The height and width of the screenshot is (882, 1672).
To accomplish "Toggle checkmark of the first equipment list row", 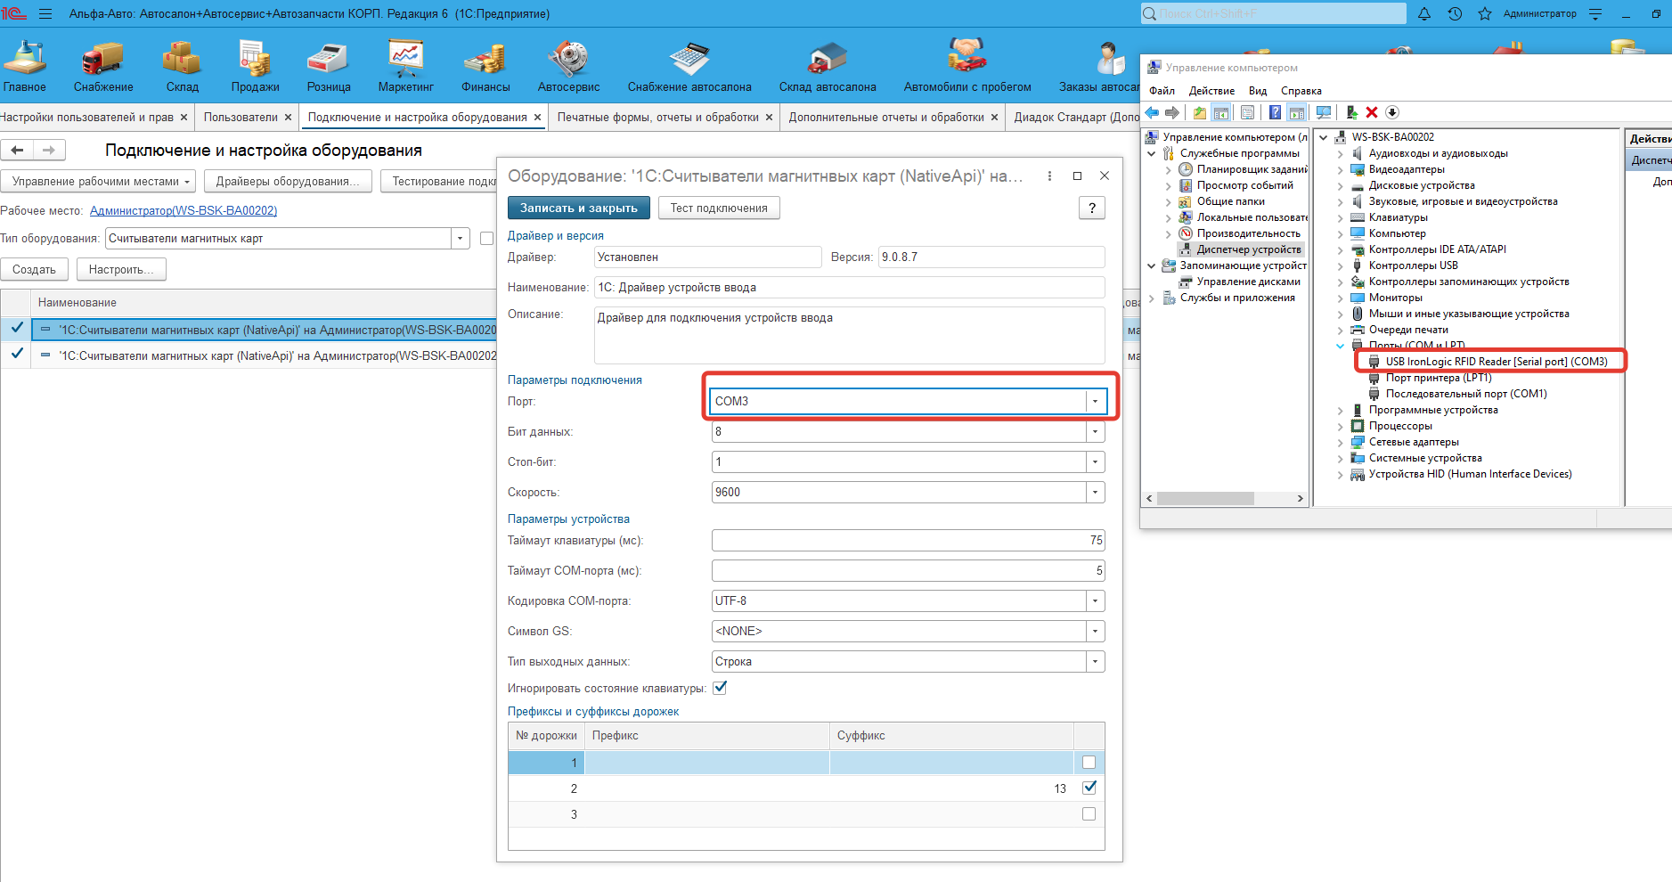I will pos(17,329).
